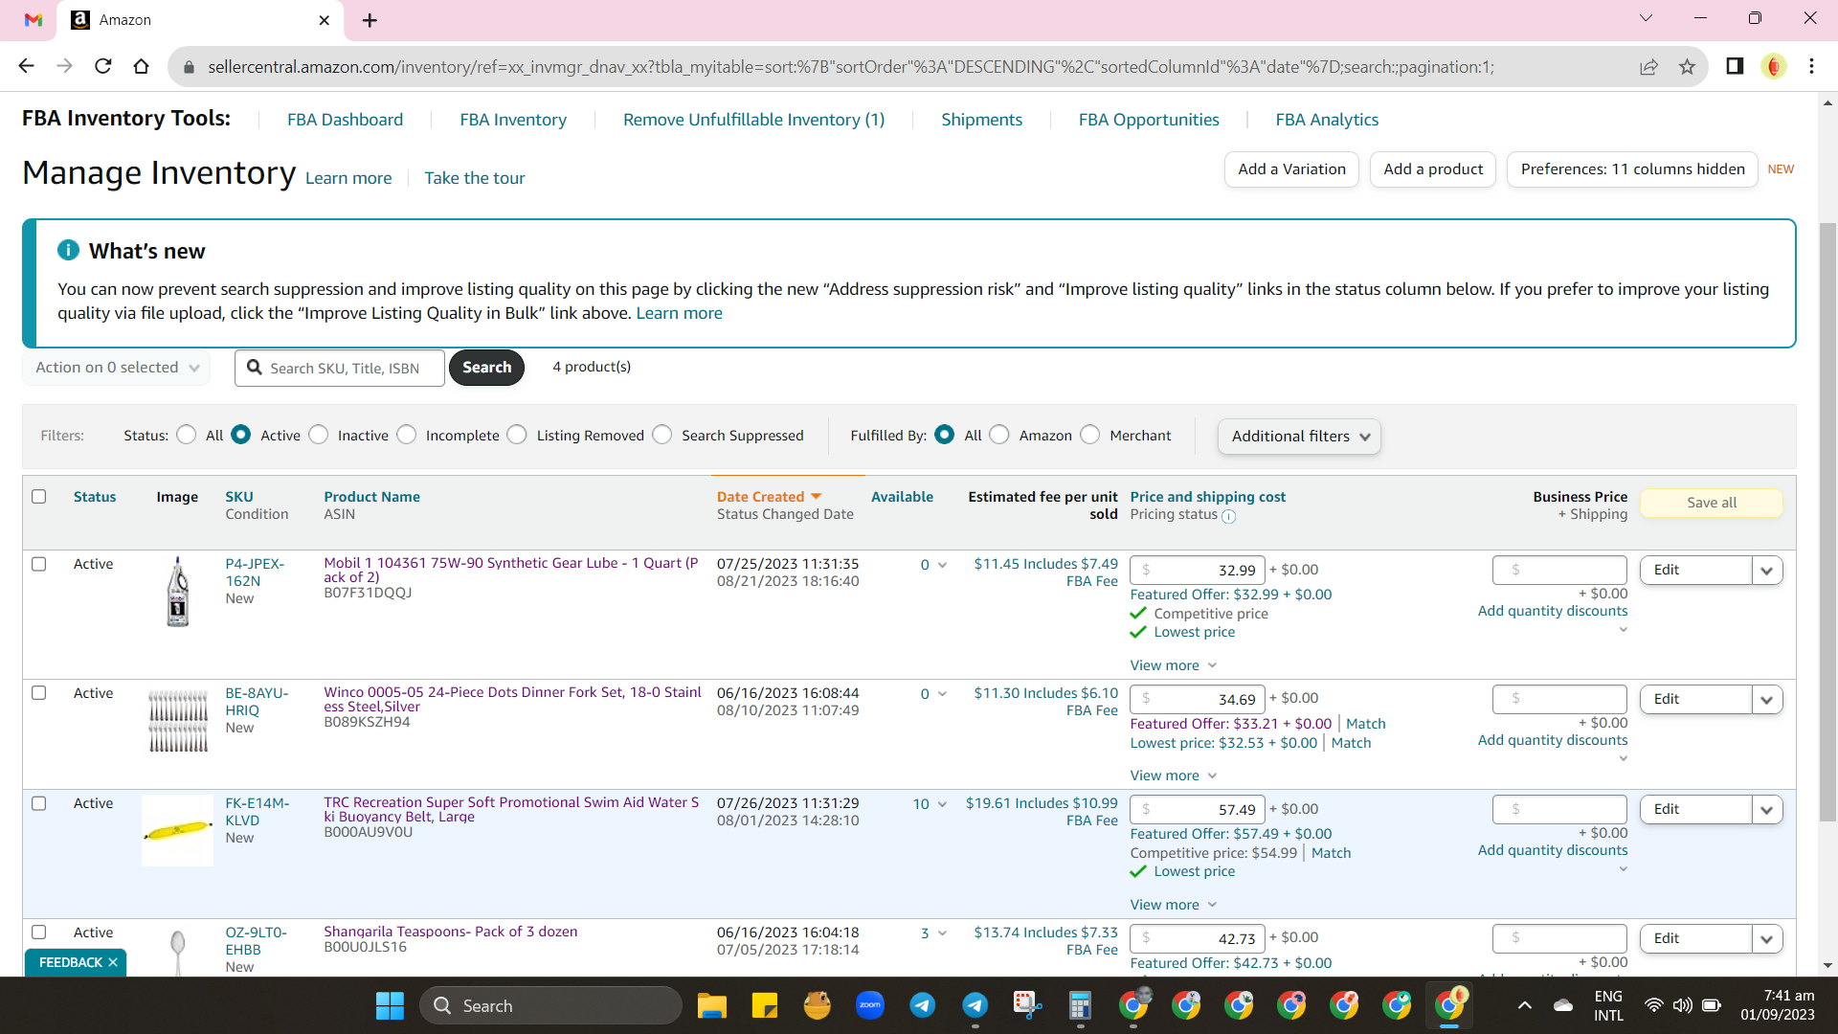Viewport: 1838px width, 1034px height.
Task: Go back to the previous page
Action: (x=26, y=66)
